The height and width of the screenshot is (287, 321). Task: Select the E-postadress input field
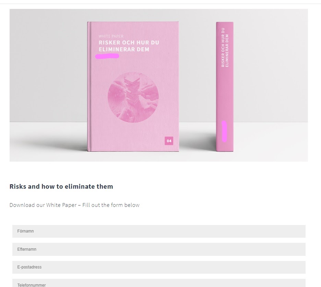159,267
